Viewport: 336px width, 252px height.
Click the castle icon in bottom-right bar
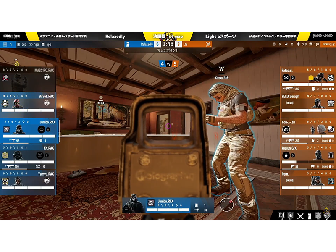point(310,216)
